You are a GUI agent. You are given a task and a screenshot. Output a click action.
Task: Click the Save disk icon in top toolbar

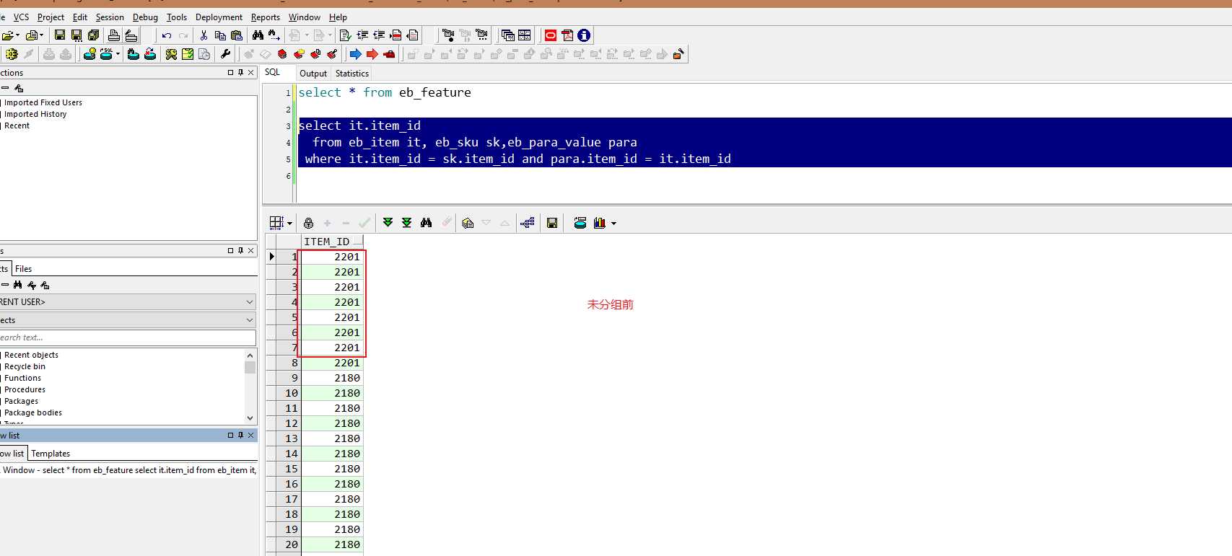[x=60, y=35]
